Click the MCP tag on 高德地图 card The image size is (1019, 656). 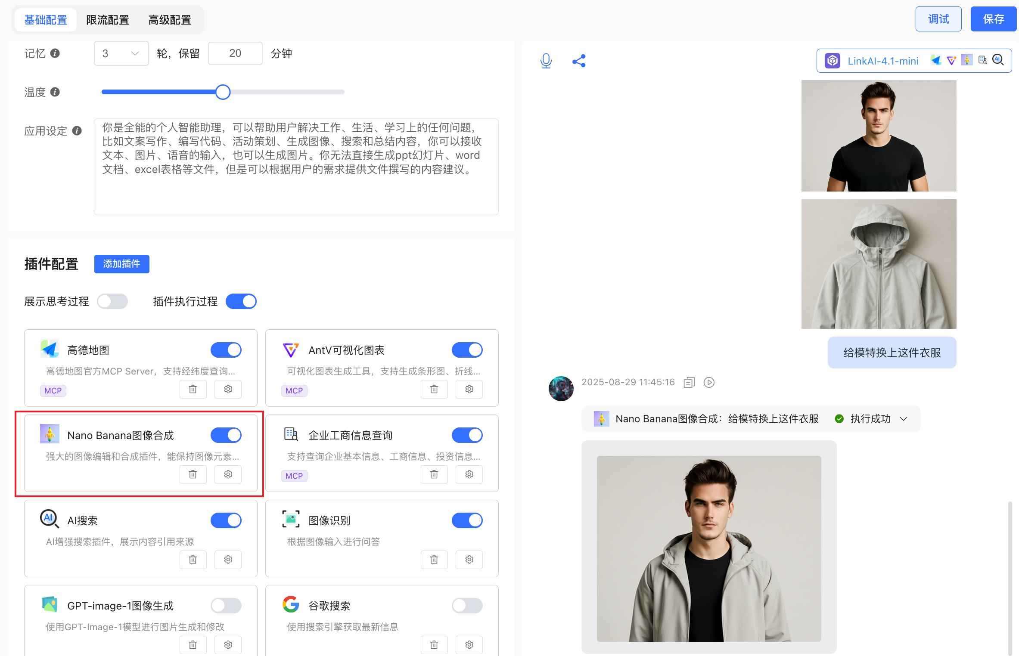pos(53,390)
